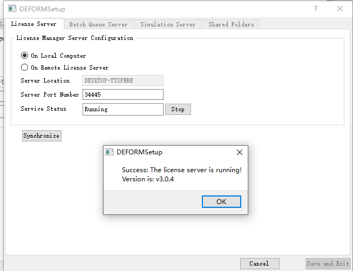Viewport: 353px width, 271px height.
Task: Close the DEFORMSetup main window
Action: click(x=340, y=9)
